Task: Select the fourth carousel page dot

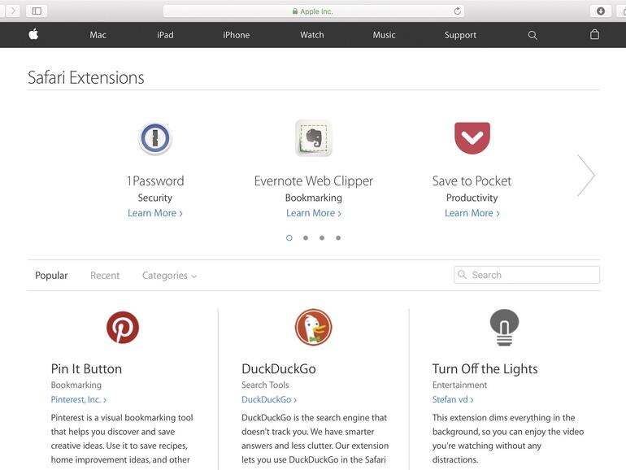Action: [338, 238]
